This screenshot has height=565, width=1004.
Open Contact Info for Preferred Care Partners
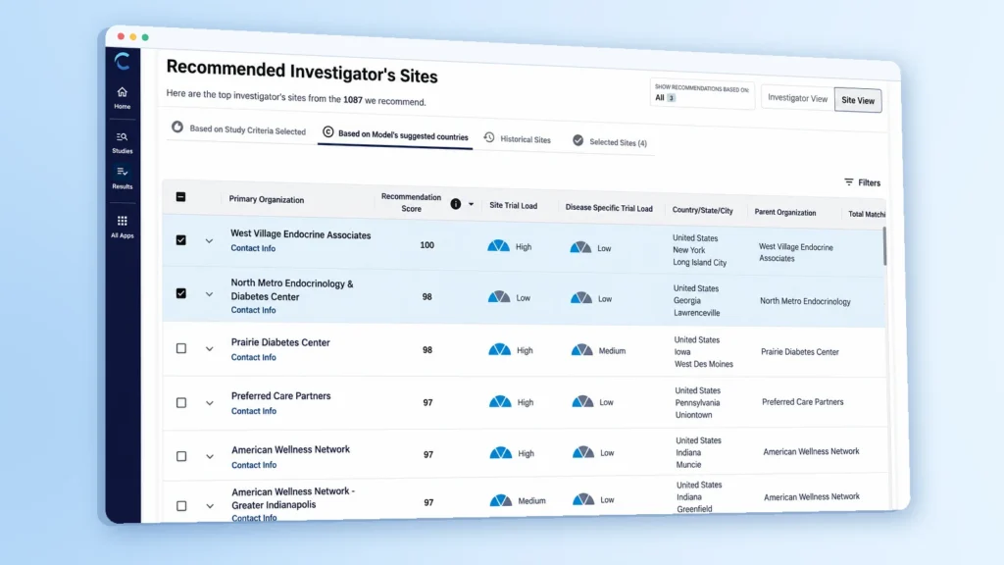pyautogui.click(x=254, y=411)
